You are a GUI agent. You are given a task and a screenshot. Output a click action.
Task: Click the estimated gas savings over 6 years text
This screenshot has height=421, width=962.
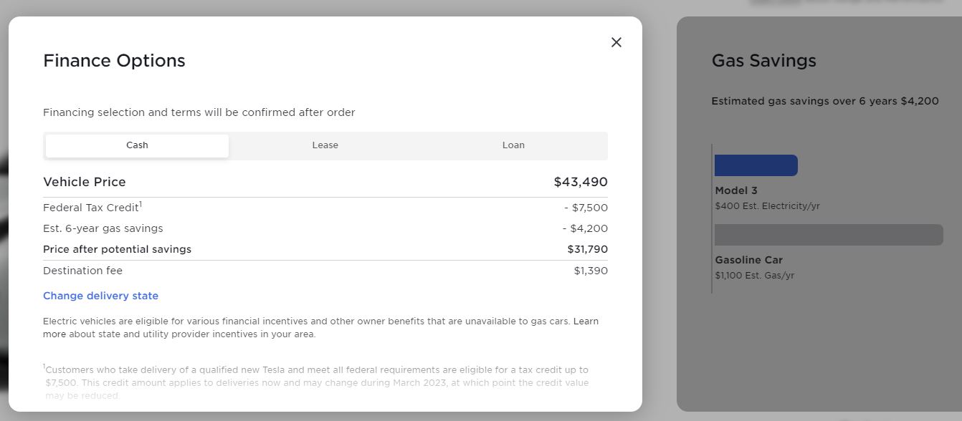(x=824, y=101)
